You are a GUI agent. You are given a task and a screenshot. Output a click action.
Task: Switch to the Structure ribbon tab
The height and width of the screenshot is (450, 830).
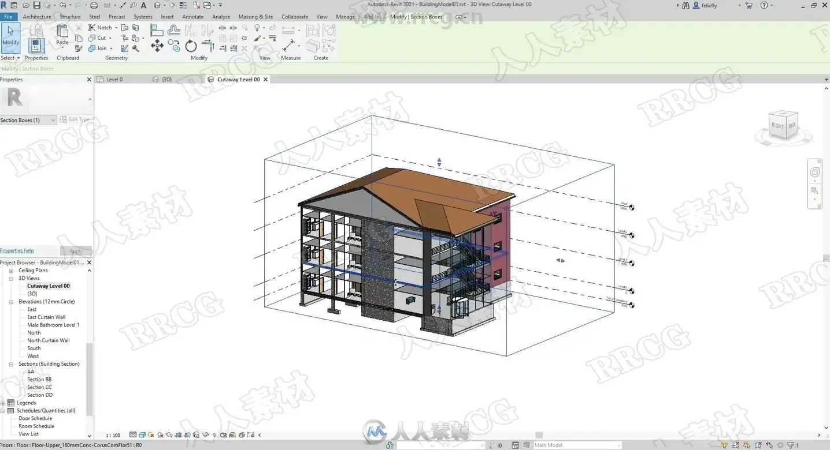tap(70, 17)
